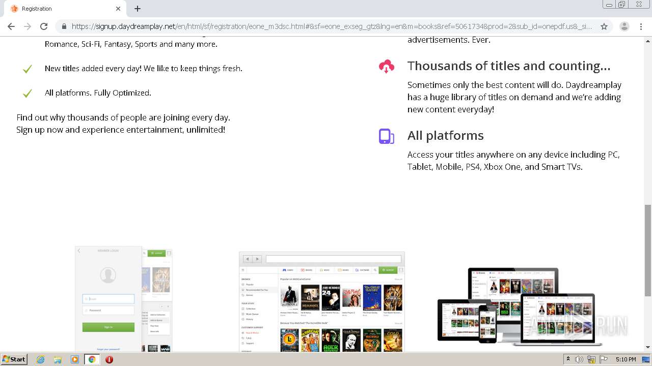Click the red Opera taskbar icon
652x366 pixels.
109,359
